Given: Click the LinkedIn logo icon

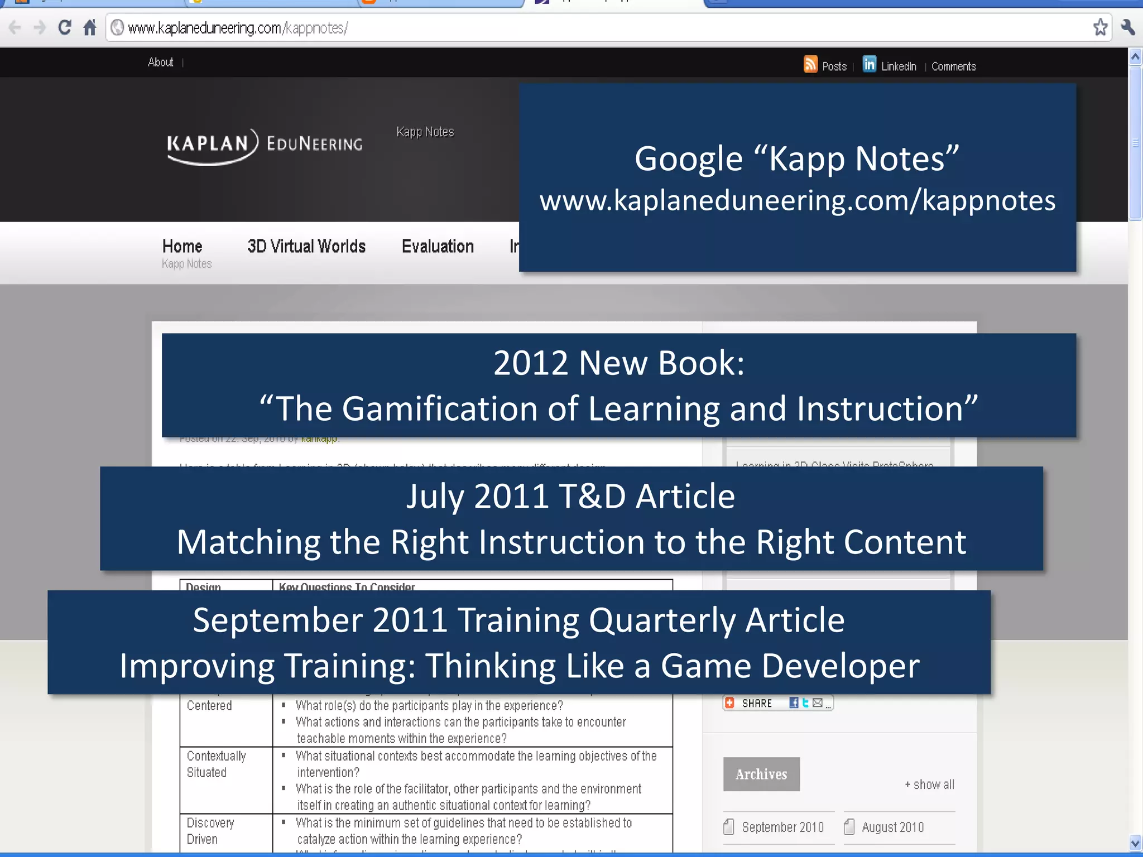Looking at the screenshot, I should (870, 64).
